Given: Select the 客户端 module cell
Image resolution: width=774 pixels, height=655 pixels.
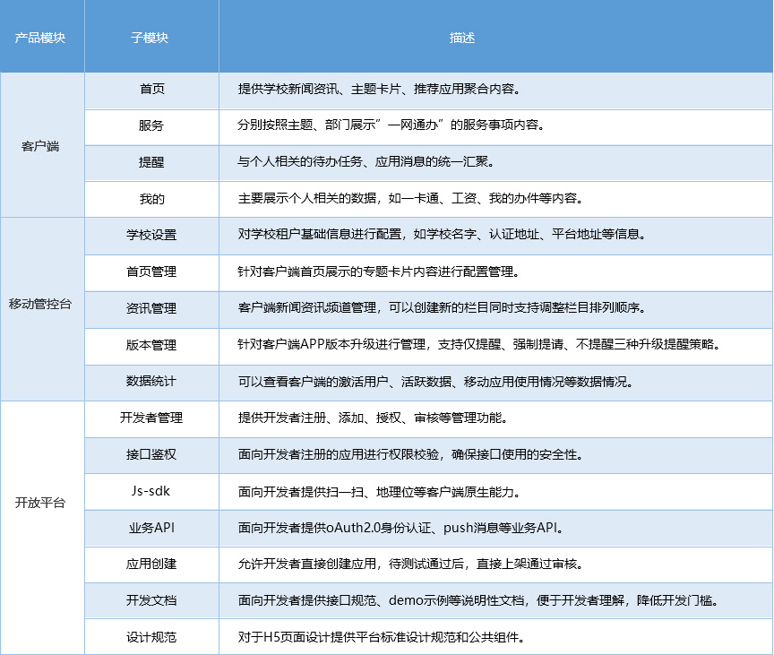Looking at the screenshot, I should pos(40,146).
